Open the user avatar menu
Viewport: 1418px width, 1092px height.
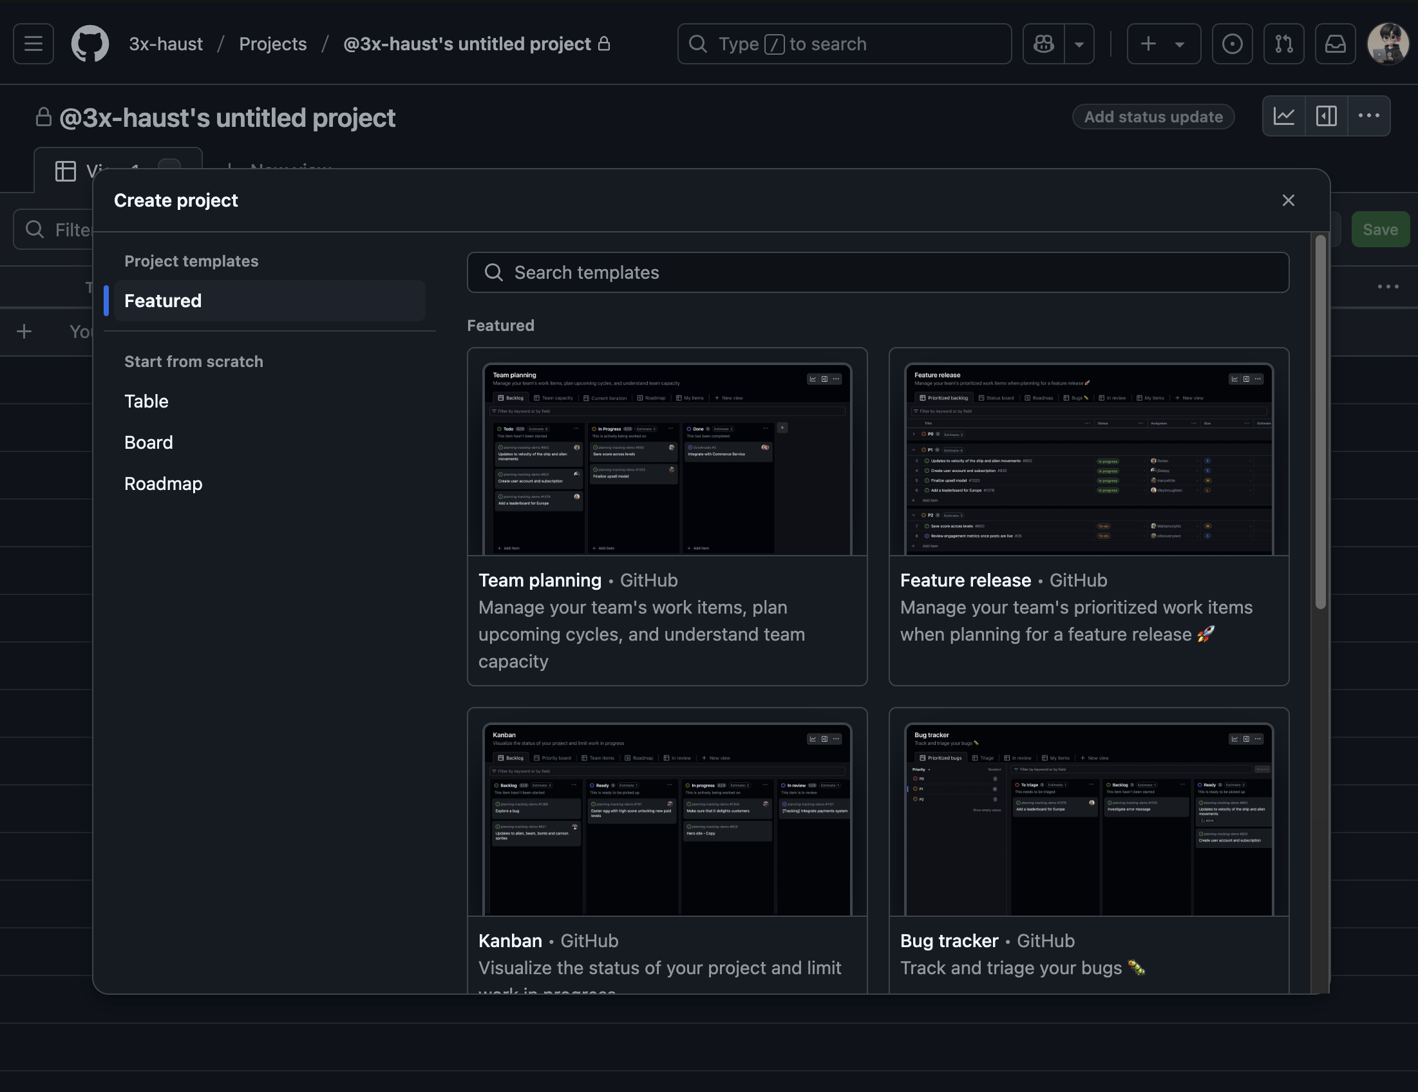click(1388, 44)
